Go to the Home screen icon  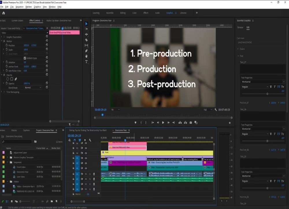coord(3,13)
